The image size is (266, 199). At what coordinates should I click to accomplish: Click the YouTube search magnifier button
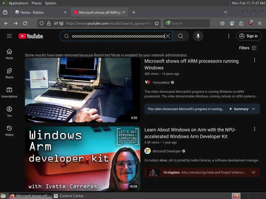click(181, 36)
